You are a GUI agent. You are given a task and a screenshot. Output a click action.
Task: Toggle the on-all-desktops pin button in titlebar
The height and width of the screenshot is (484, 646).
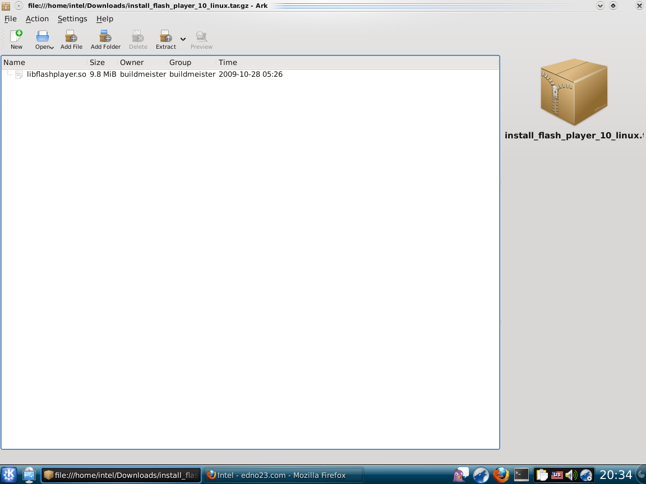(x=19, y=6)
